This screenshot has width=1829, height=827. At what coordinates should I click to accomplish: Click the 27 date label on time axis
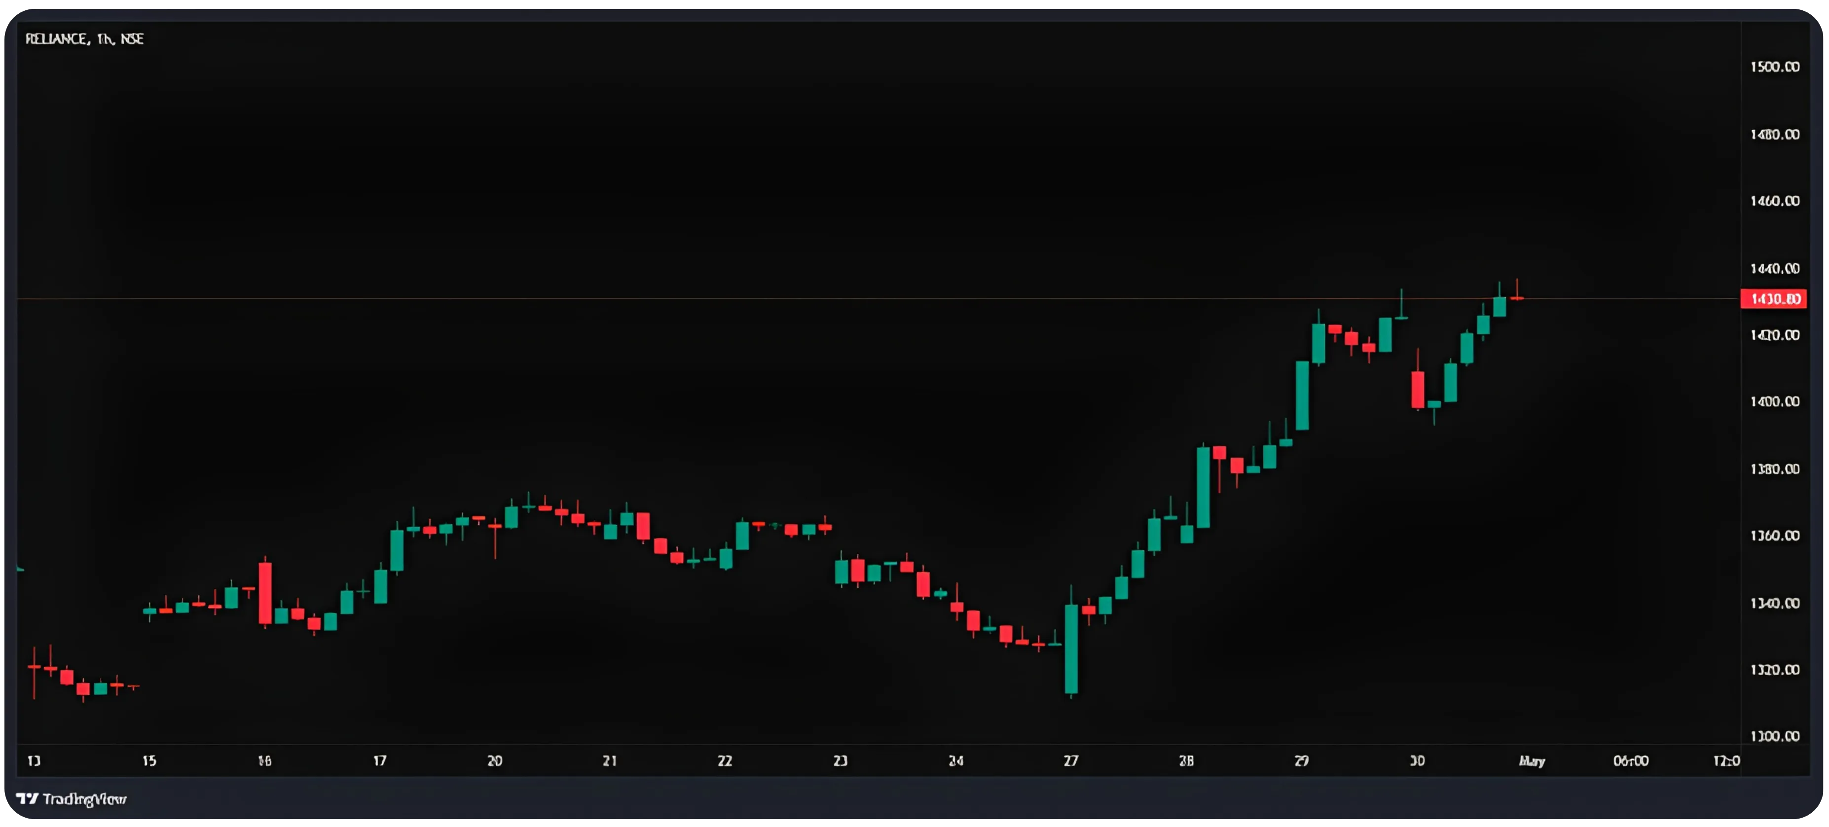point(1071,761)
